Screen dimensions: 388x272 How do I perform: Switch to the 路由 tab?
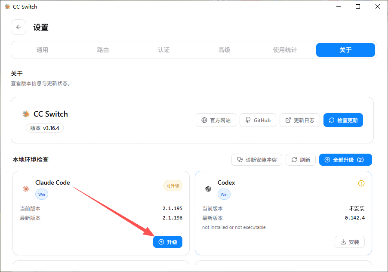point(103,50)
